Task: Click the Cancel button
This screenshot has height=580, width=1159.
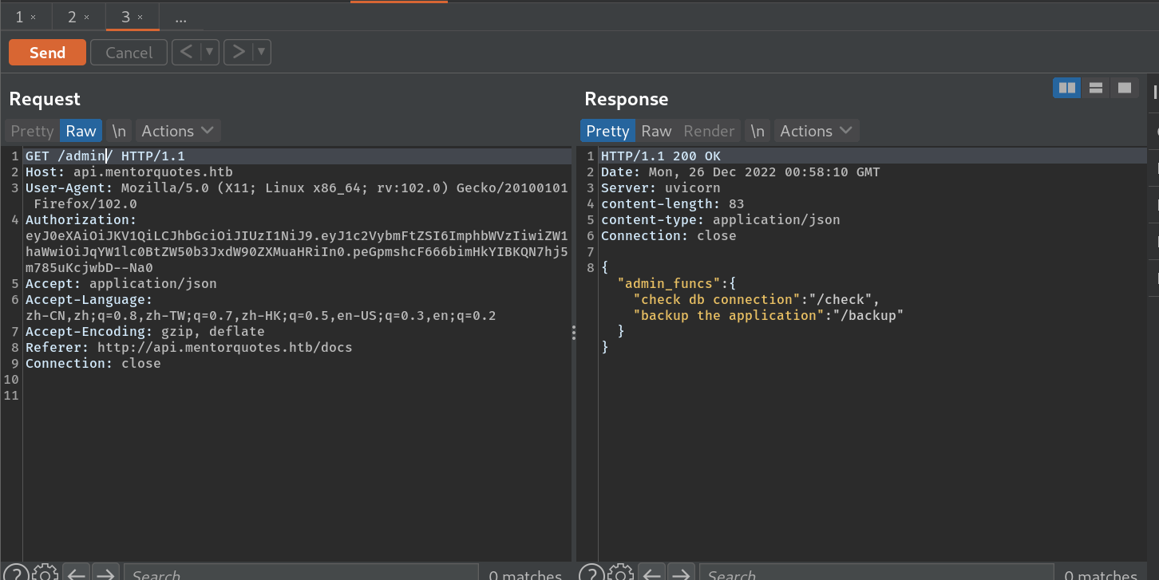Action: [x=129, y=53]
